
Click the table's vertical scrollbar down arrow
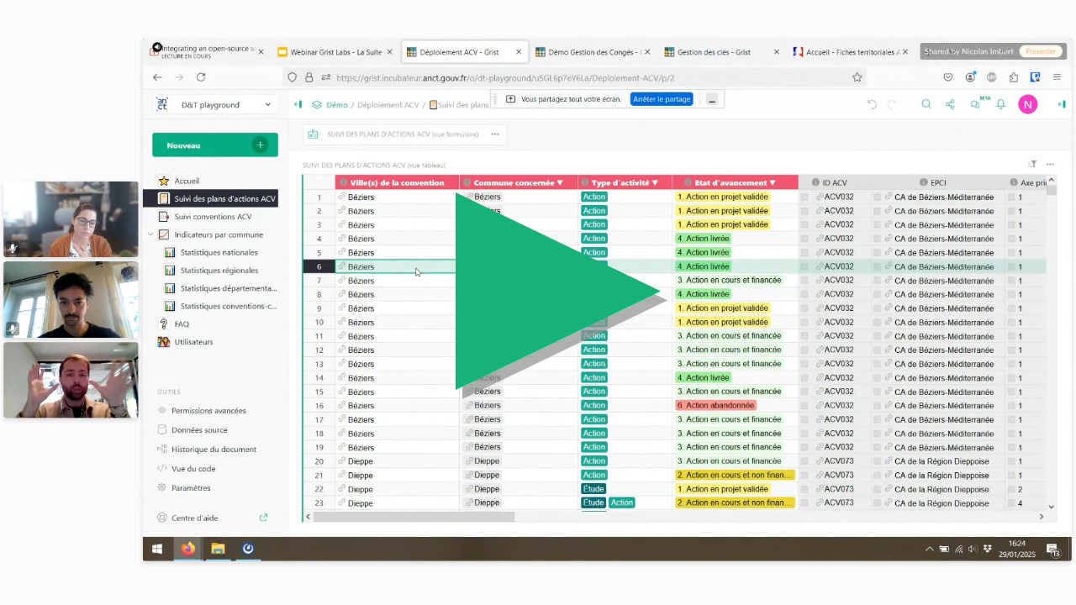coord(1051,507)
